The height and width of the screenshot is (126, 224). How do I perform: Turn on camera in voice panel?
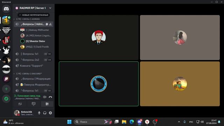[20, 104]
